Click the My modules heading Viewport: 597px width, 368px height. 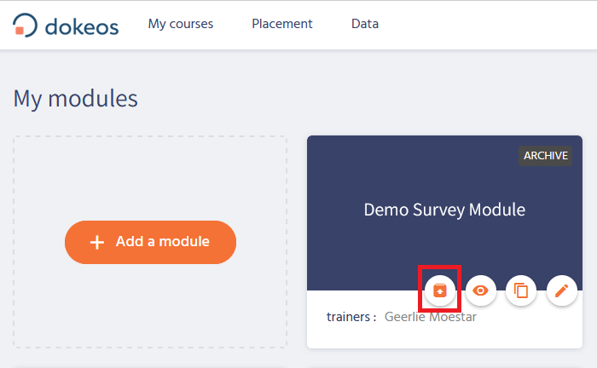click(x=75, y=98)
